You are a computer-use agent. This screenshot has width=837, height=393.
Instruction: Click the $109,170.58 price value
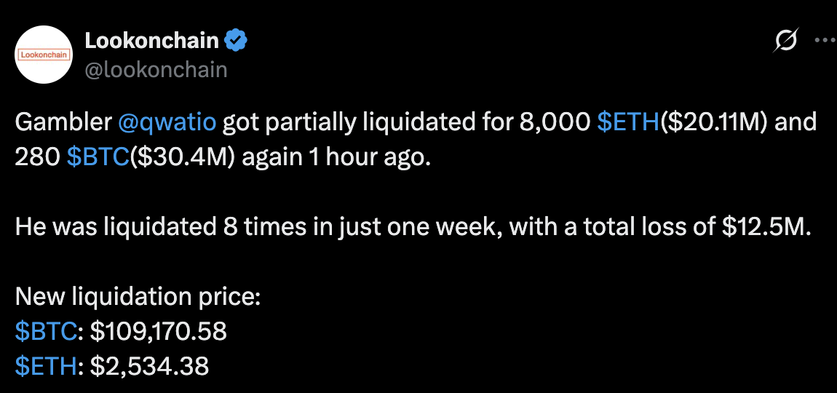[x=158, y=332]
